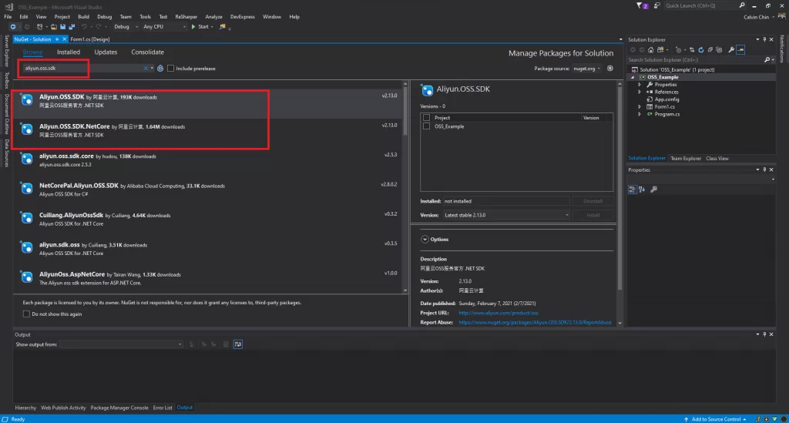The width and height of the screenshot is (789, 423).
Task: Click Show All Files icon in Solution Explorer
Action: [x=719, y=50]
